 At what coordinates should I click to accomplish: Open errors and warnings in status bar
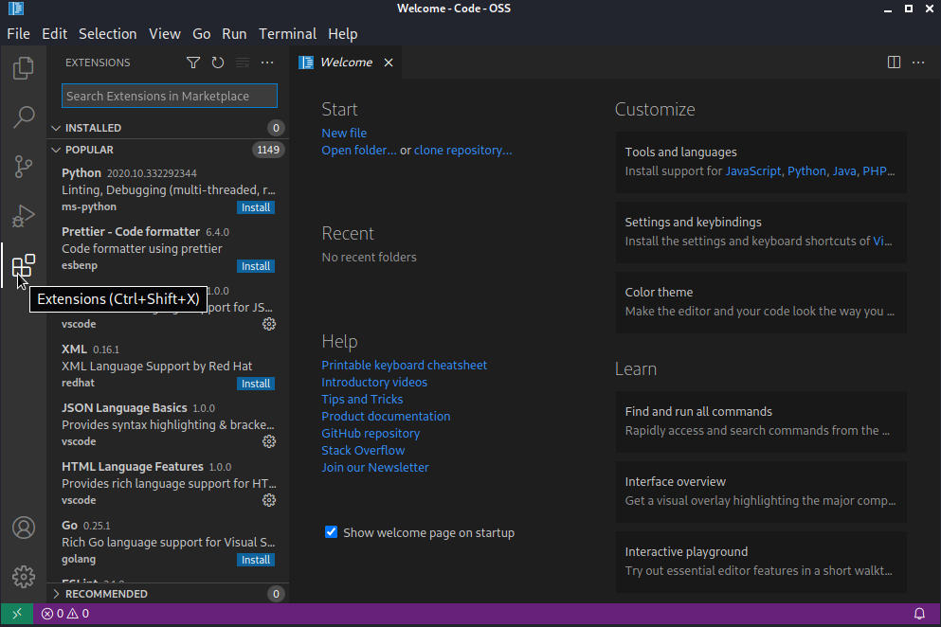point(64,613)
